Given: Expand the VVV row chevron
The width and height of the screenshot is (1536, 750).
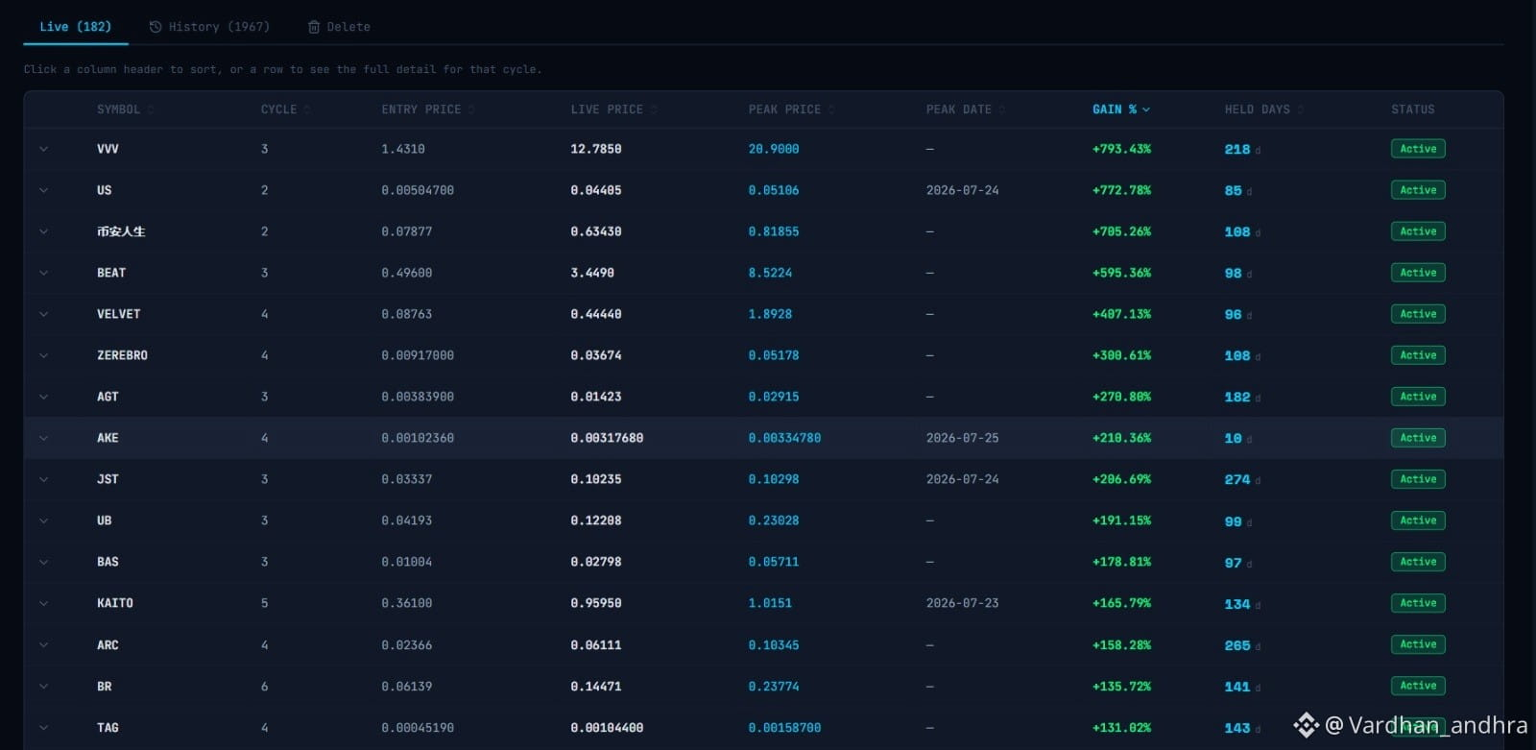Looking at the screenshot, I should [43, 149].
